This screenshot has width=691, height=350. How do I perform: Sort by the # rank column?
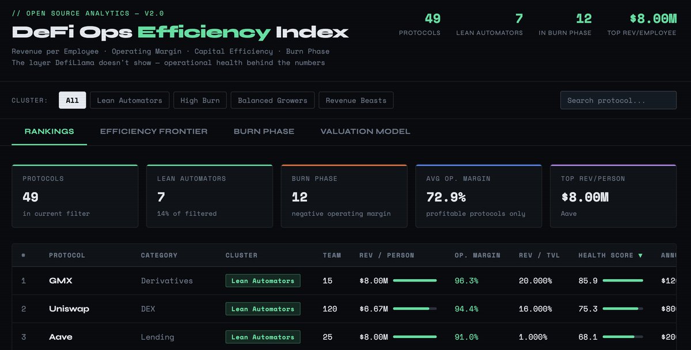pyautogui.click(x=24, y=255)
